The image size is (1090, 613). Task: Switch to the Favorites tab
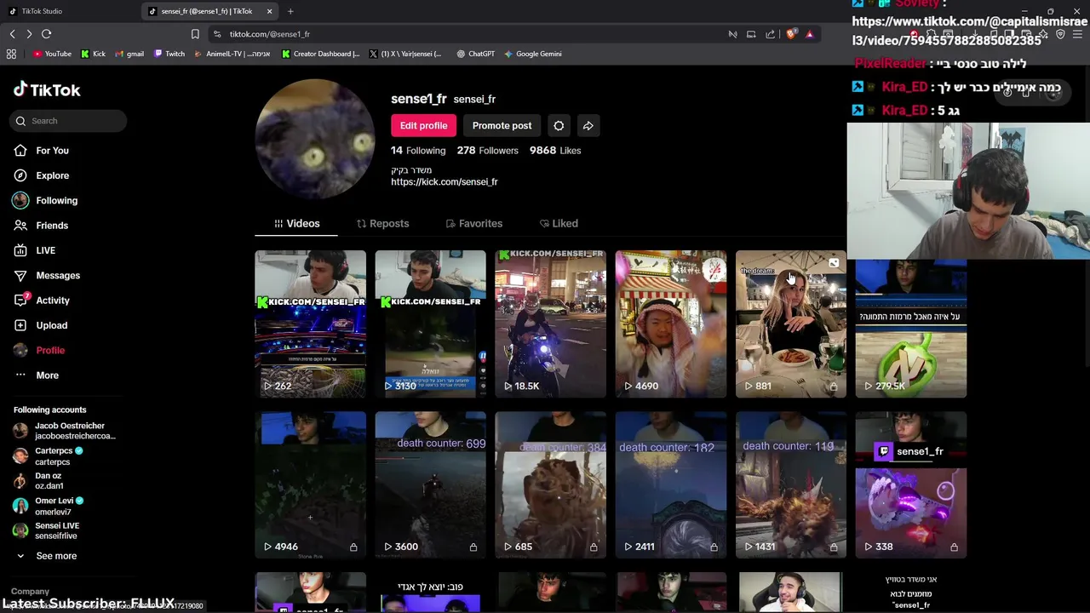(473, 223)
